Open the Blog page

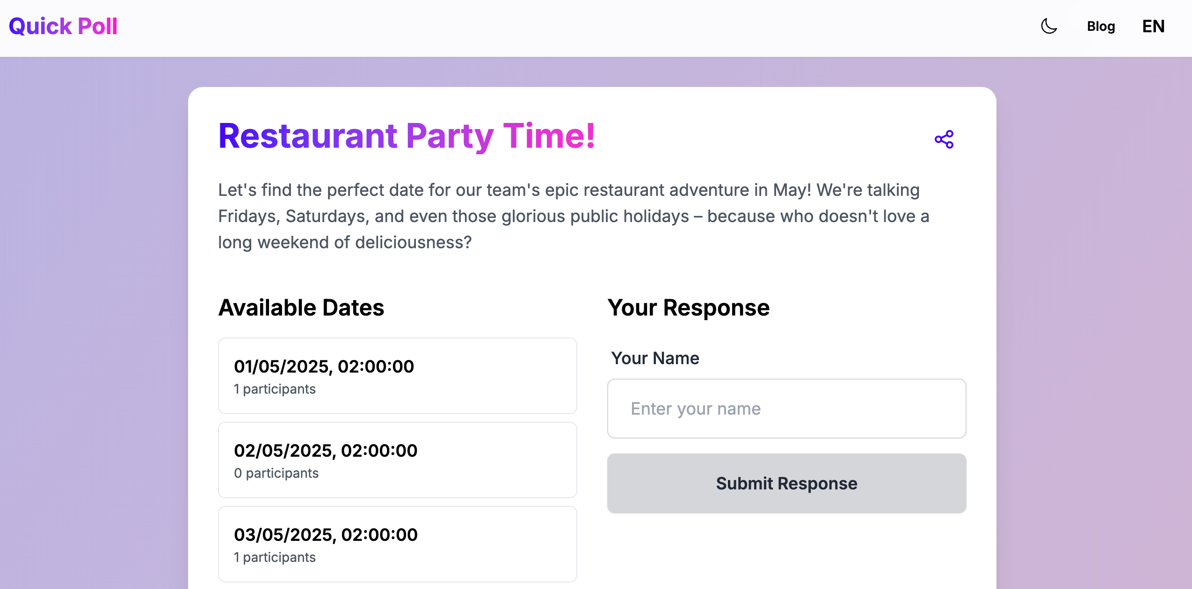1101,27
